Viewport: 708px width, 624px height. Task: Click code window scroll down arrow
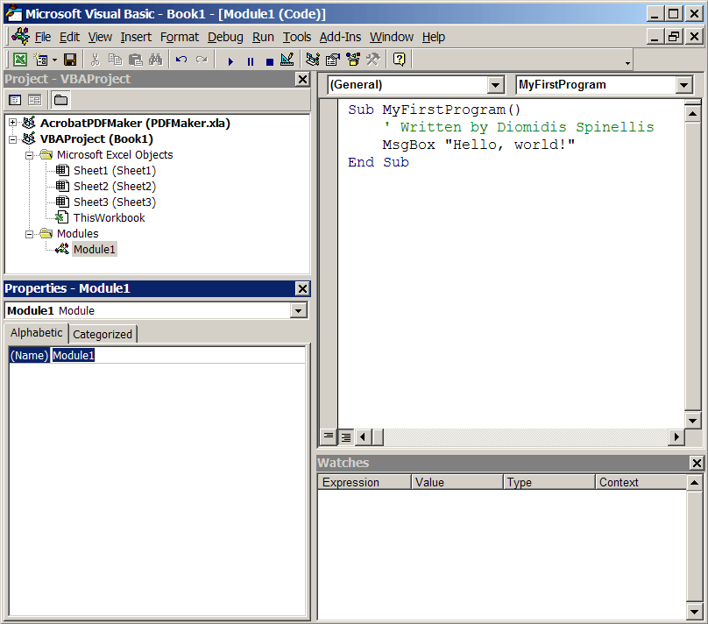[692, 421]
